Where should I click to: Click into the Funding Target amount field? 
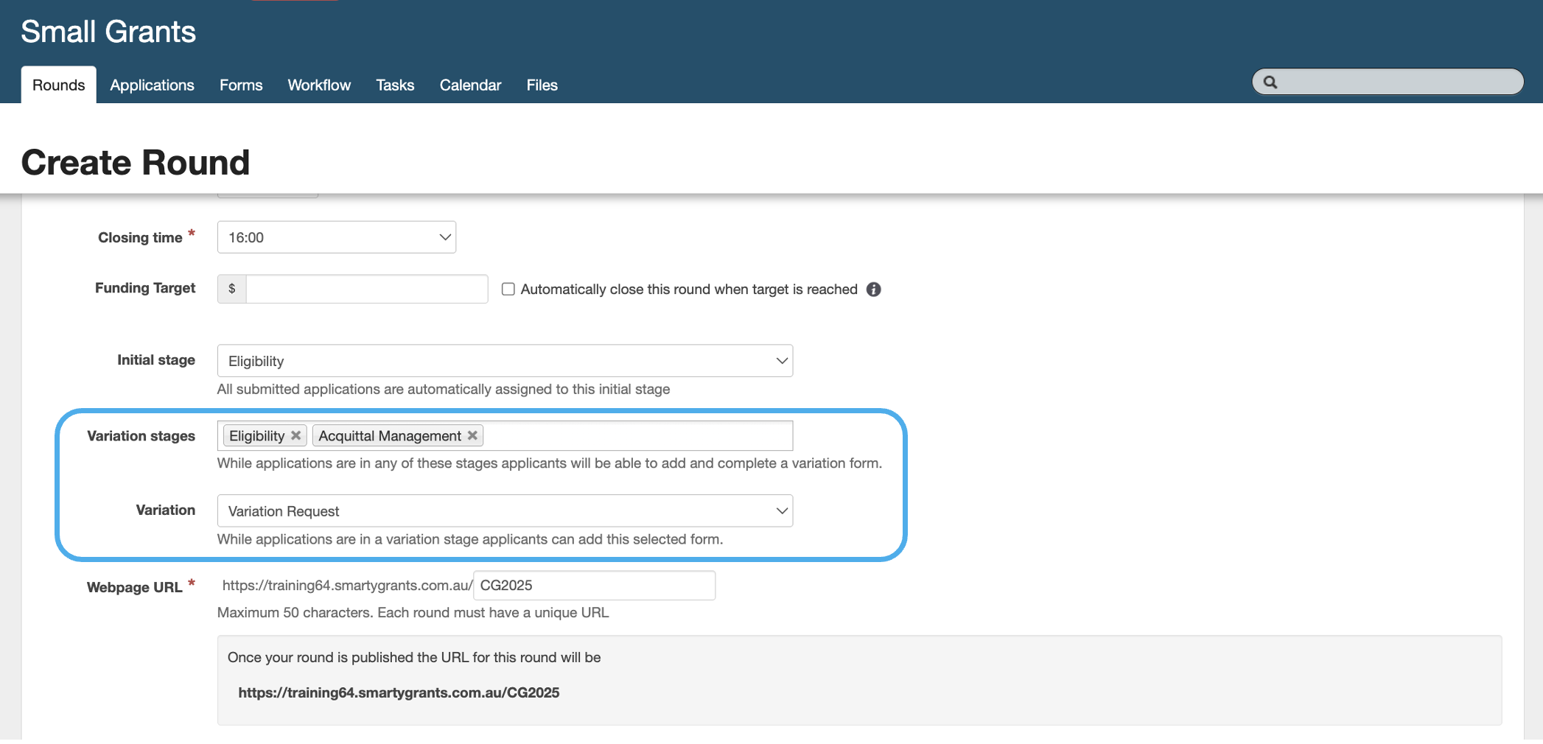tap(366, 289)
